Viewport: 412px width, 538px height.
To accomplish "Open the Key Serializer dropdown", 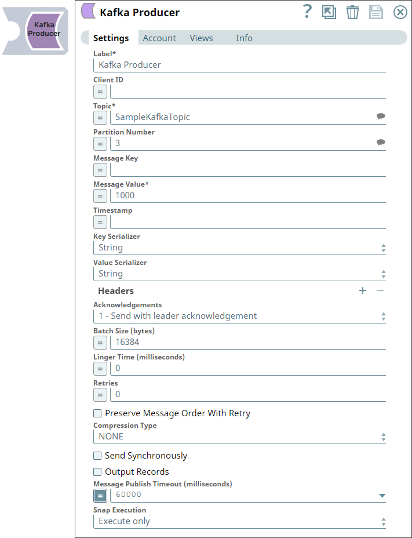I will (x=239, y=248).
